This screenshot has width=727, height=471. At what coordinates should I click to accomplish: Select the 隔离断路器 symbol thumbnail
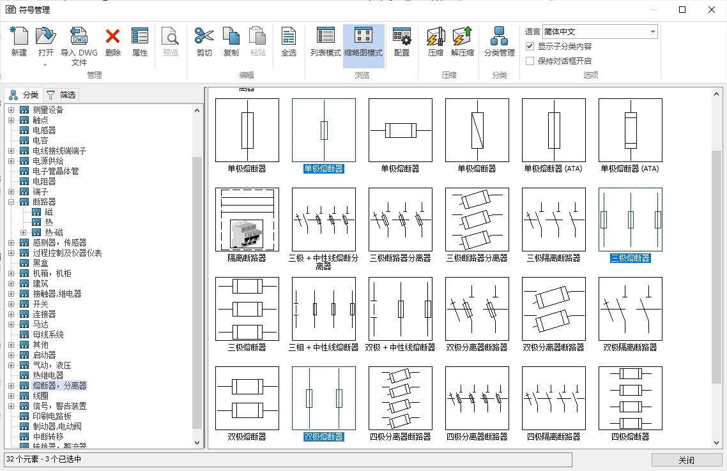click(247, 220)
